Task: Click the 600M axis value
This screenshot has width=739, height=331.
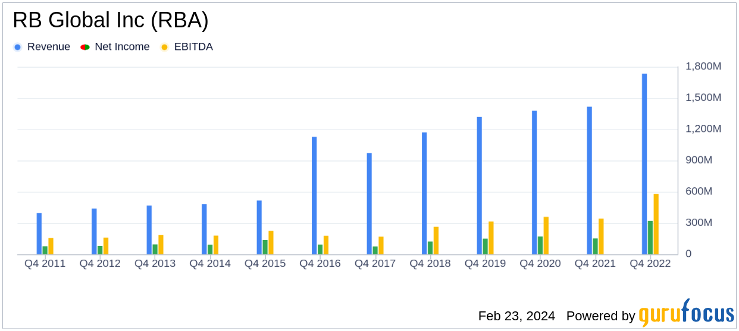Action: 699,191
